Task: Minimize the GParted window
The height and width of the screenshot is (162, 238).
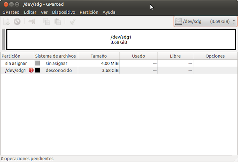Action: coord(12,4)
